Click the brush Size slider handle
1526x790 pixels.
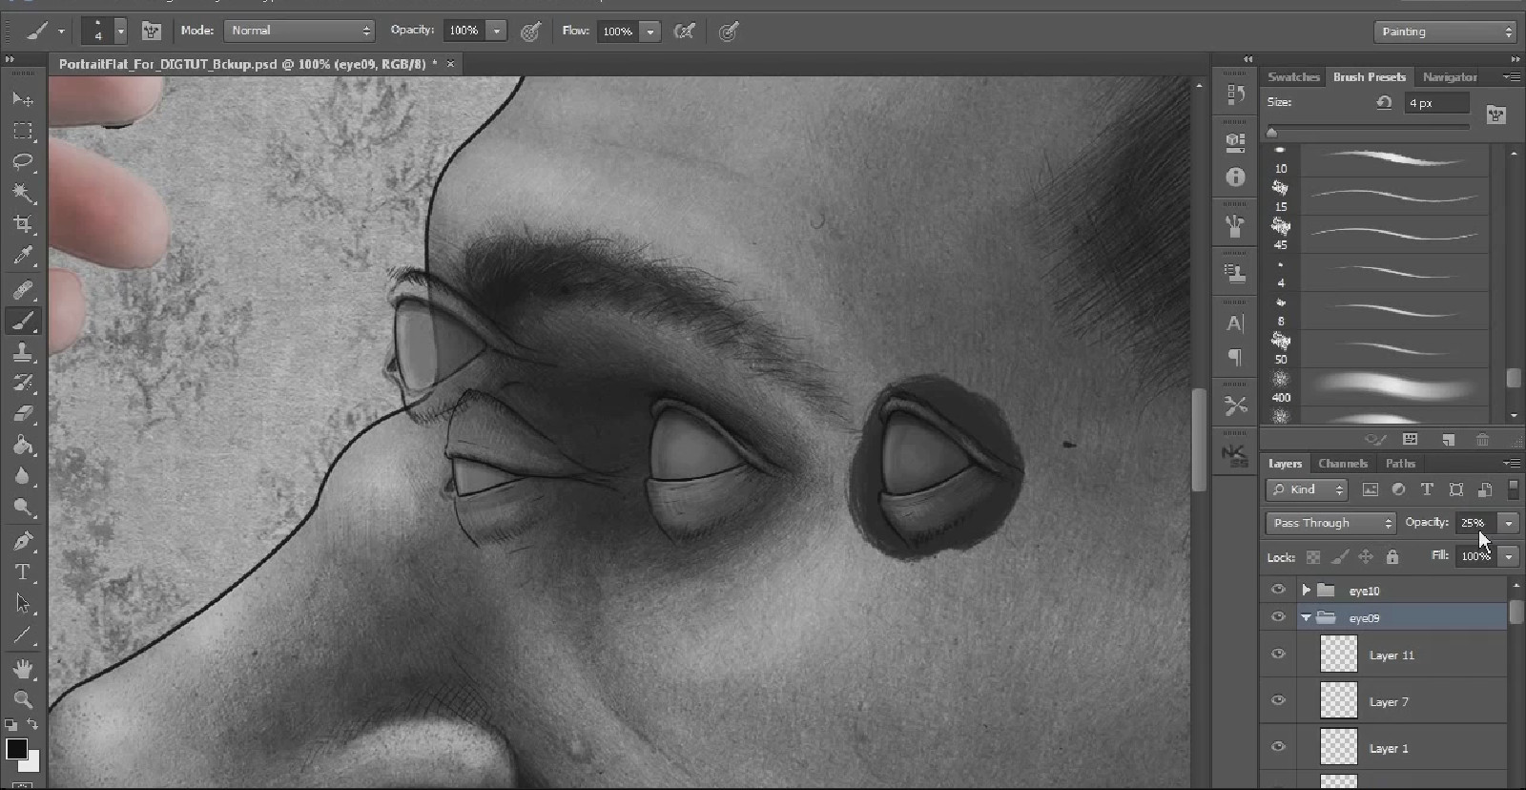[x=1271, y=133]
